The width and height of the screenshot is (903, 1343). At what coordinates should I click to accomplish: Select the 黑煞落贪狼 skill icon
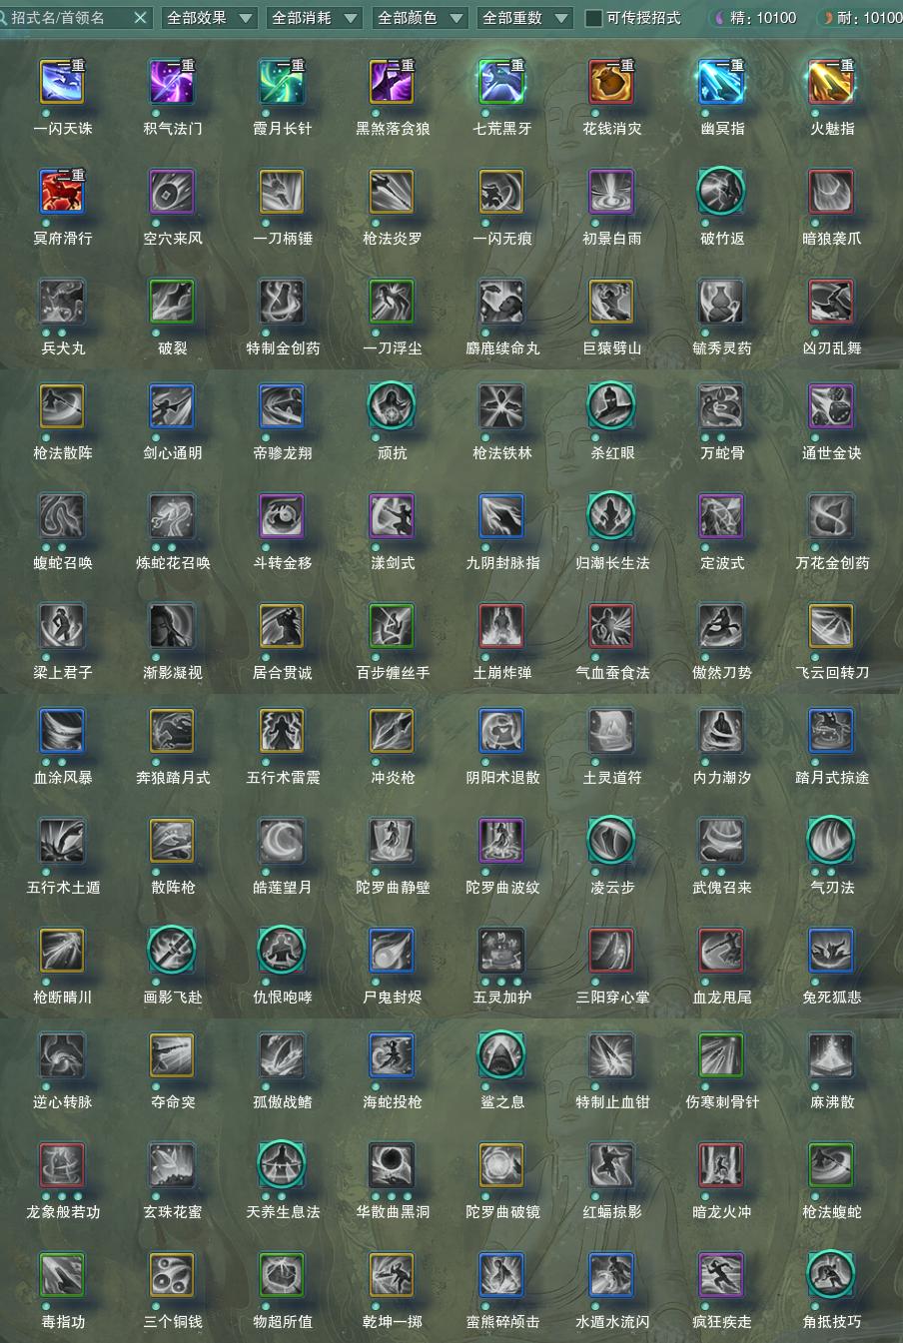click(392, 82)
